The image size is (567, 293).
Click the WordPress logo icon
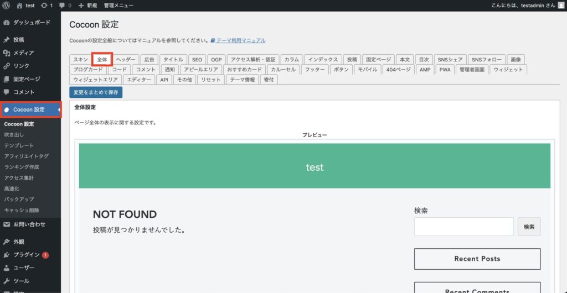[7, 6]
